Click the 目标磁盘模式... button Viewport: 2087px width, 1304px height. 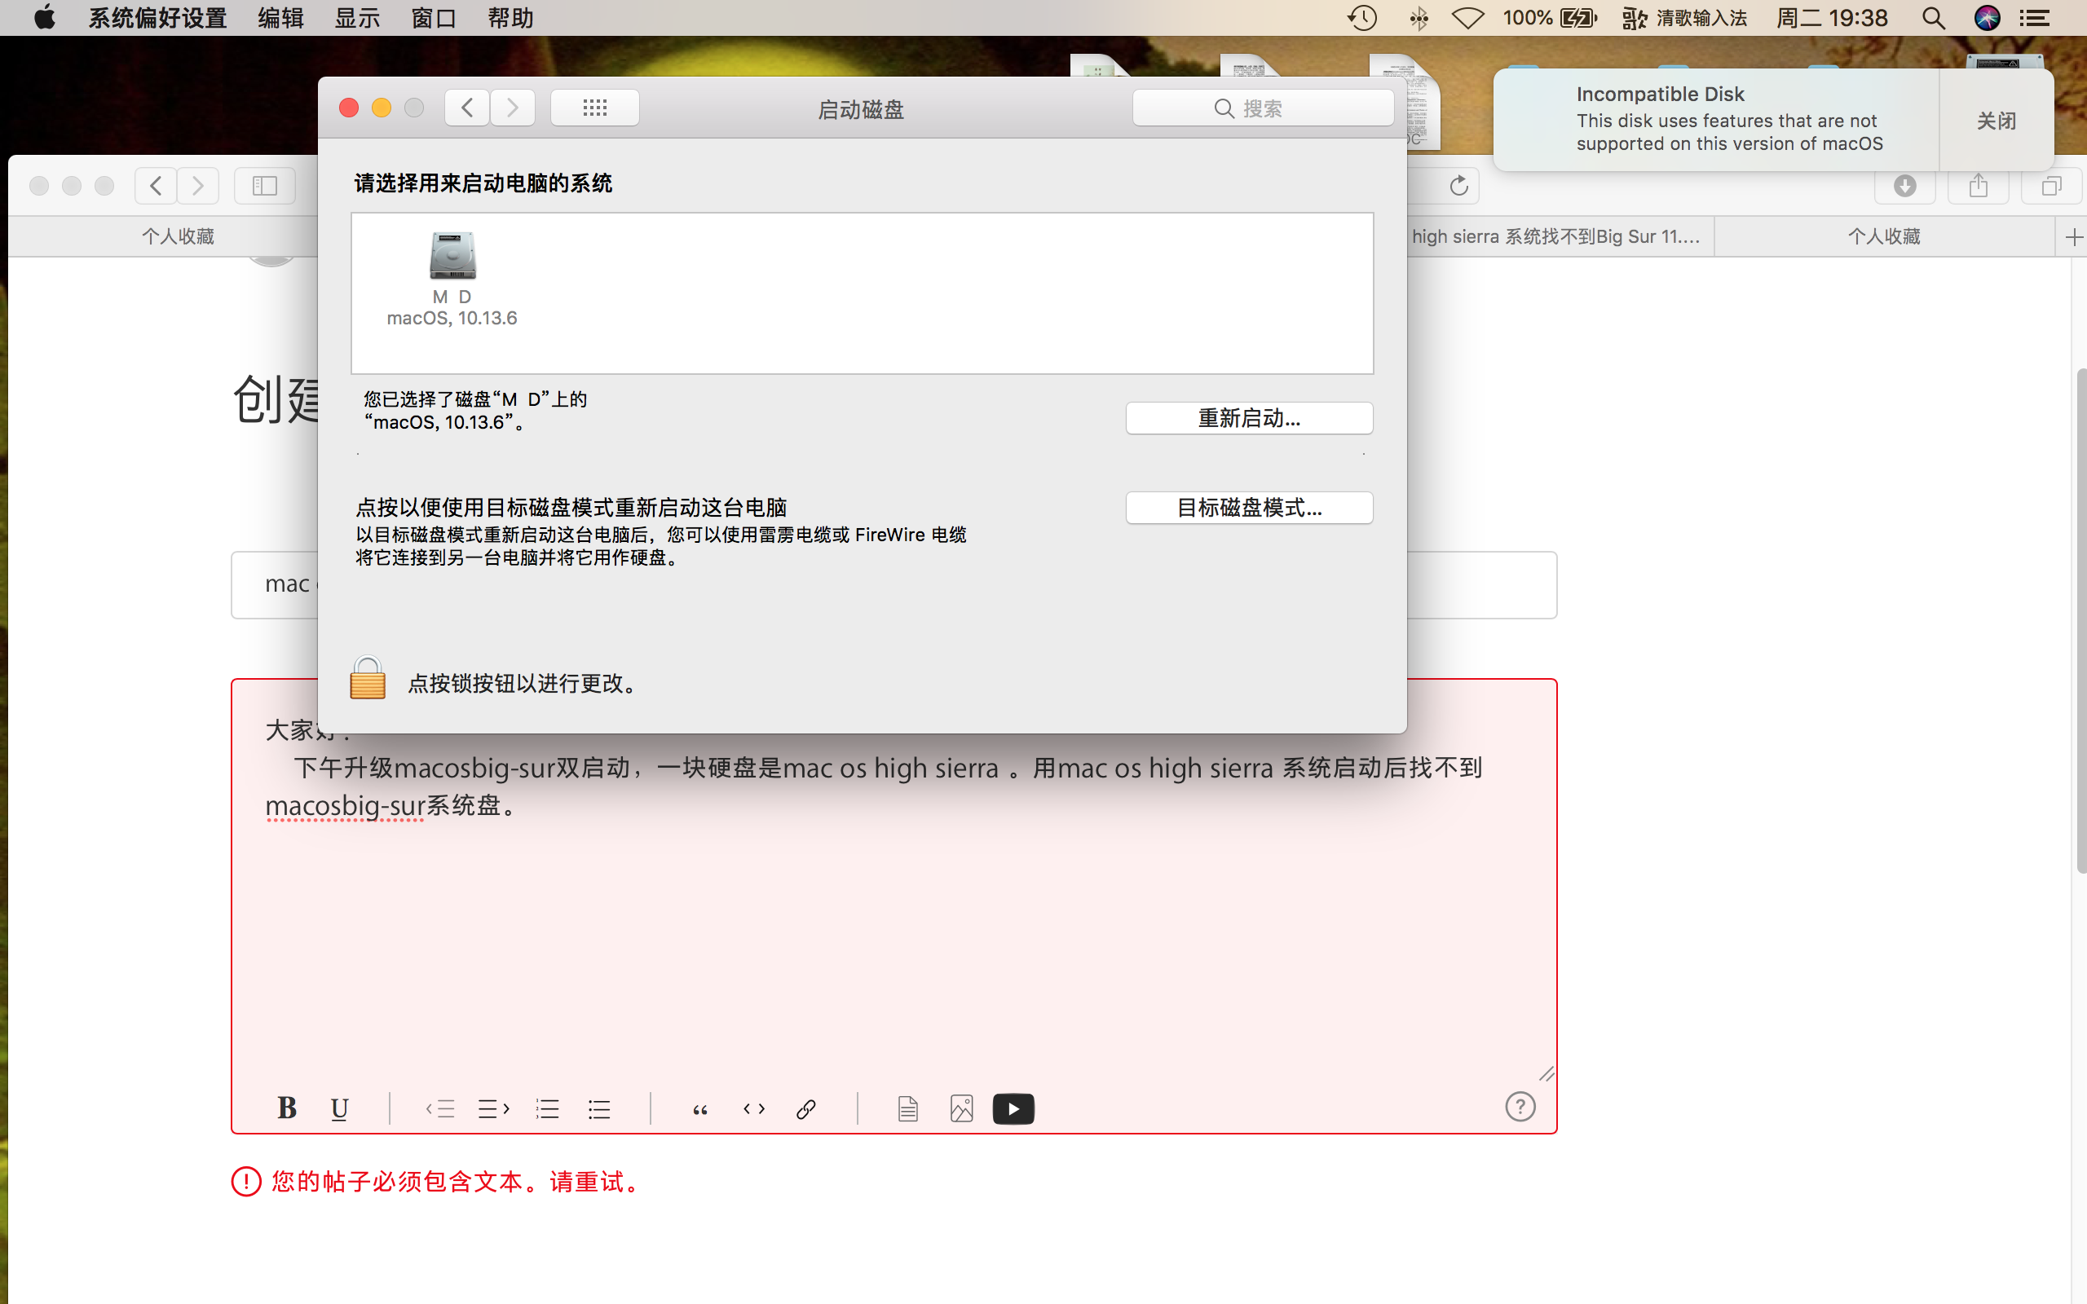[1249, 508]
